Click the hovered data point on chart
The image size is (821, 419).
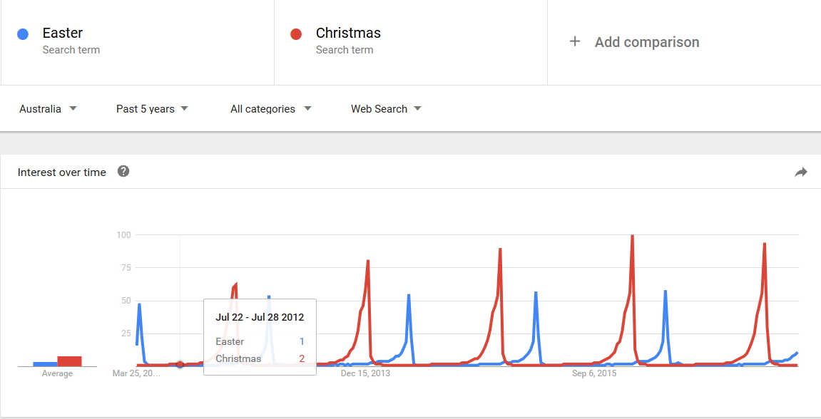tap(180, 364)
